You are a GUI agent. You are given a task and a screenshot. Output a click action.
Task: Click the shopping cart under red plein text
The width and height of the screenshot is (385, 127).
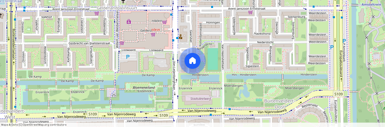153,34
